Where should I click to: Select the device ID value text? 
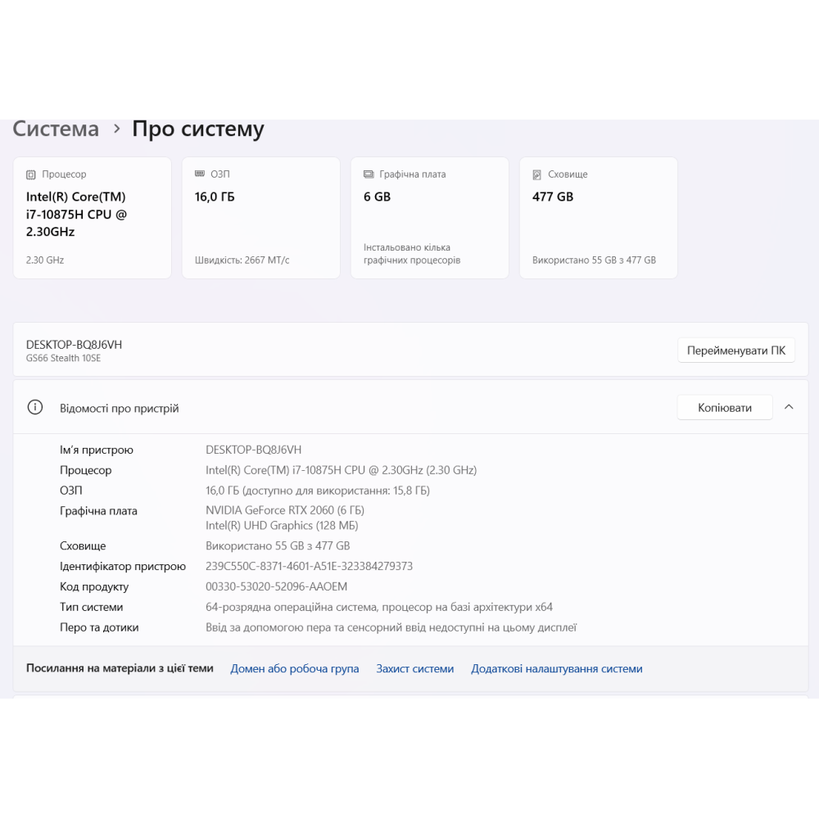pyautogui.click(x=309, y=567)
